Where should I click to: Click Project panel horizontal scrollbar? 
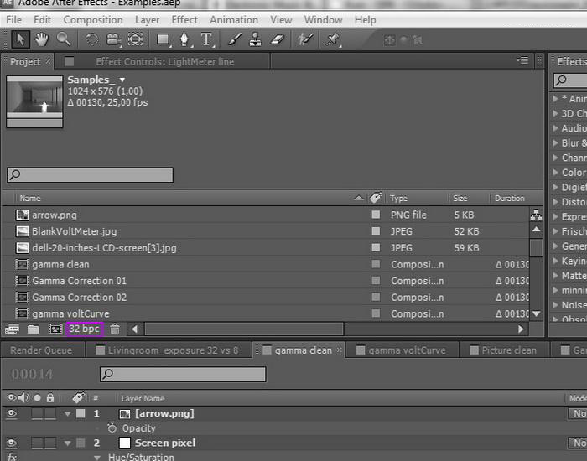point(244,329)
